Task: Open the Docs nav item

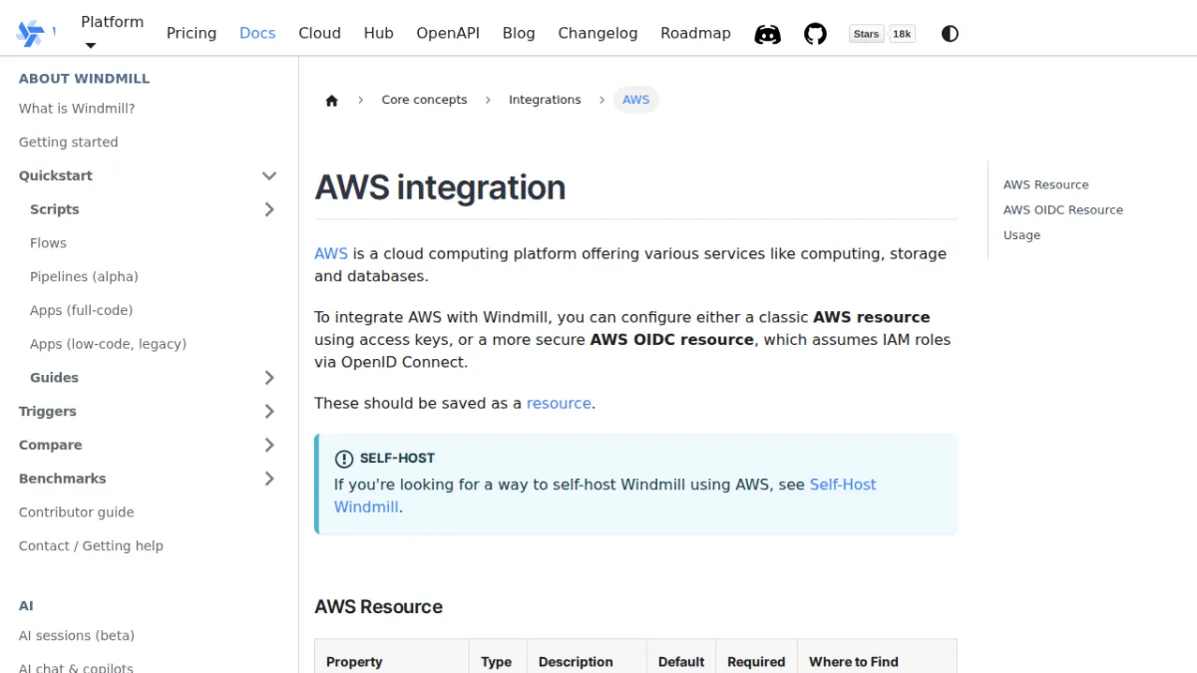Action: [x=257, y=33]
